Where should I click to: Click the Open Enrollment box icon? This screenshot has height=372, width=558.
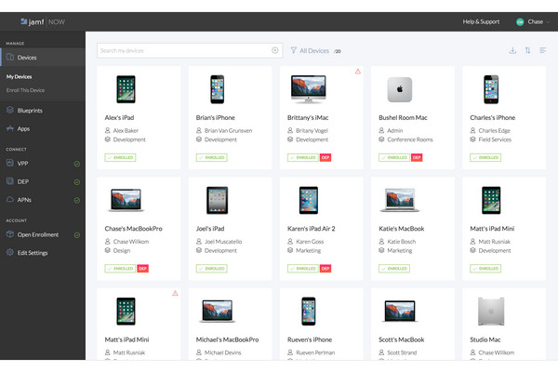[10, 234]
